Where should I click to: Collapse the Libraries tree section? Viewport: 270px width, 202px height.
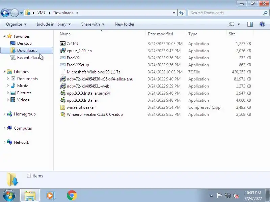pos(4,71)
